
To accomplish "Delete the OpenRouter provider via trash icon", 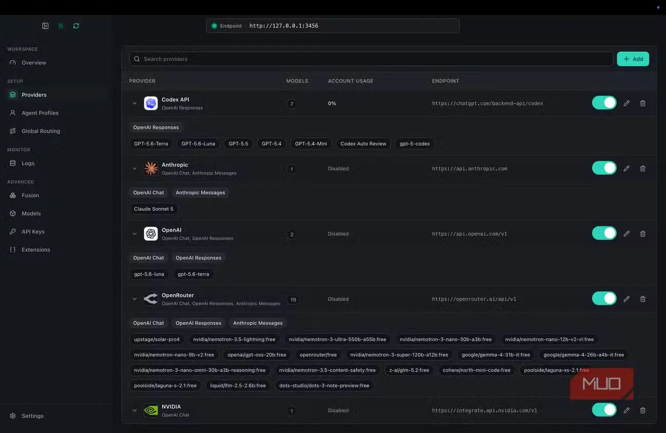I will tap(643, 299).
